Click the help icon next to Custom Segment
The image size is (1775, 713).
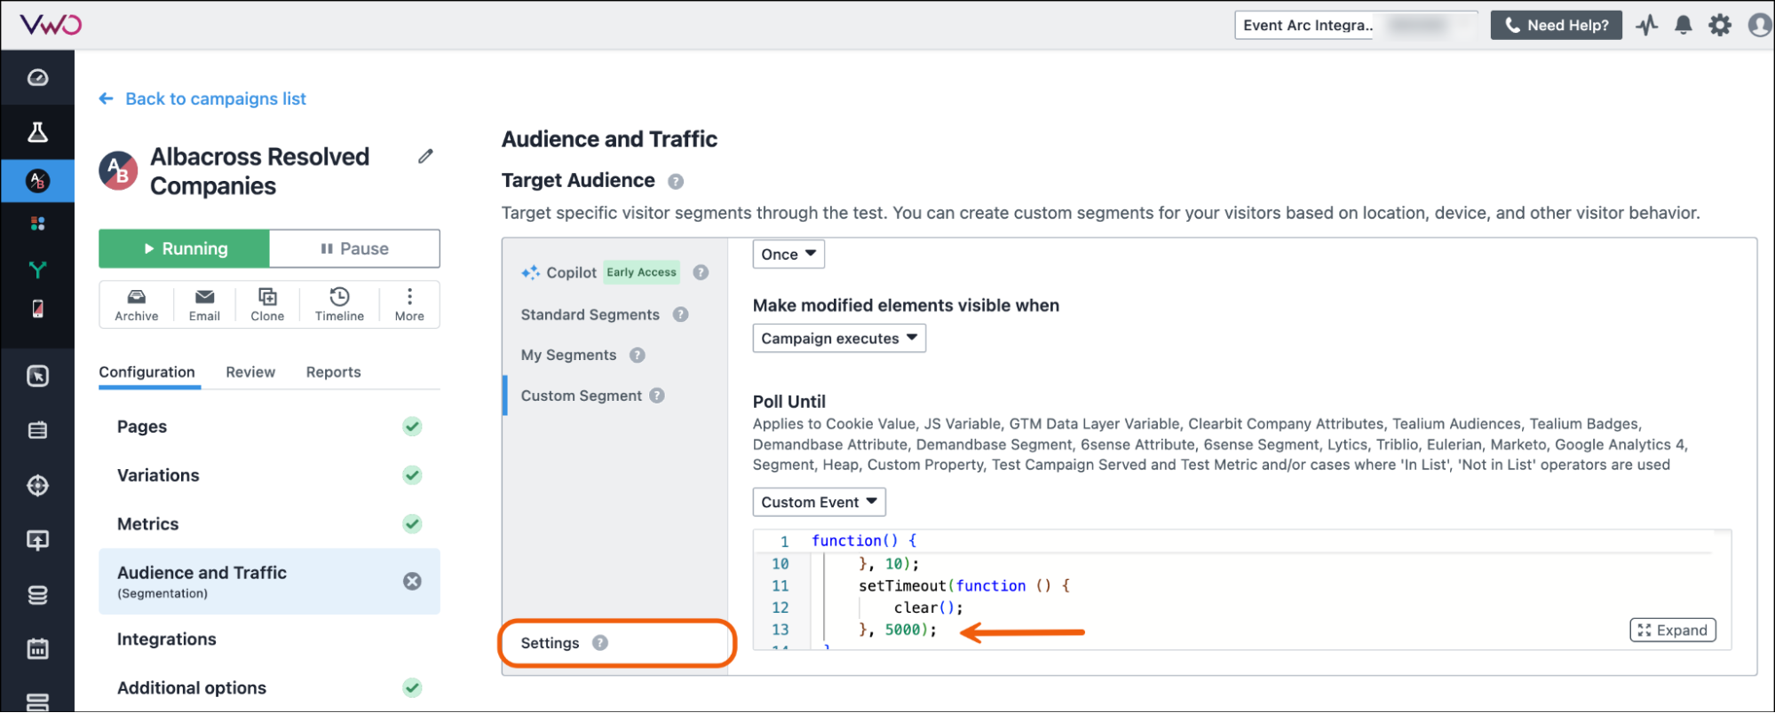coord(657,396)
